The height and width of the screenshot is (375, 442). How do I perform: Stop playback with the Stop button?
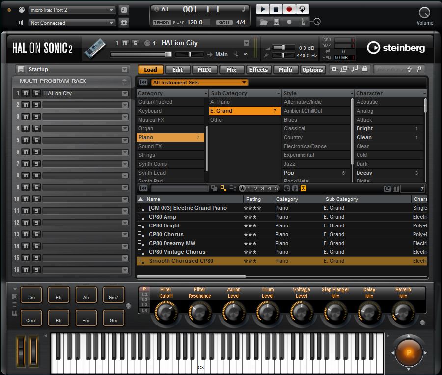click(x=276, y=9)
